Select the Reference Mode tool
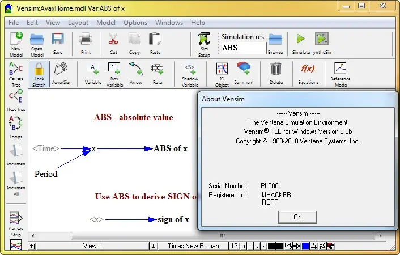Viewport: 400px width, 255px height. point(341,74)
